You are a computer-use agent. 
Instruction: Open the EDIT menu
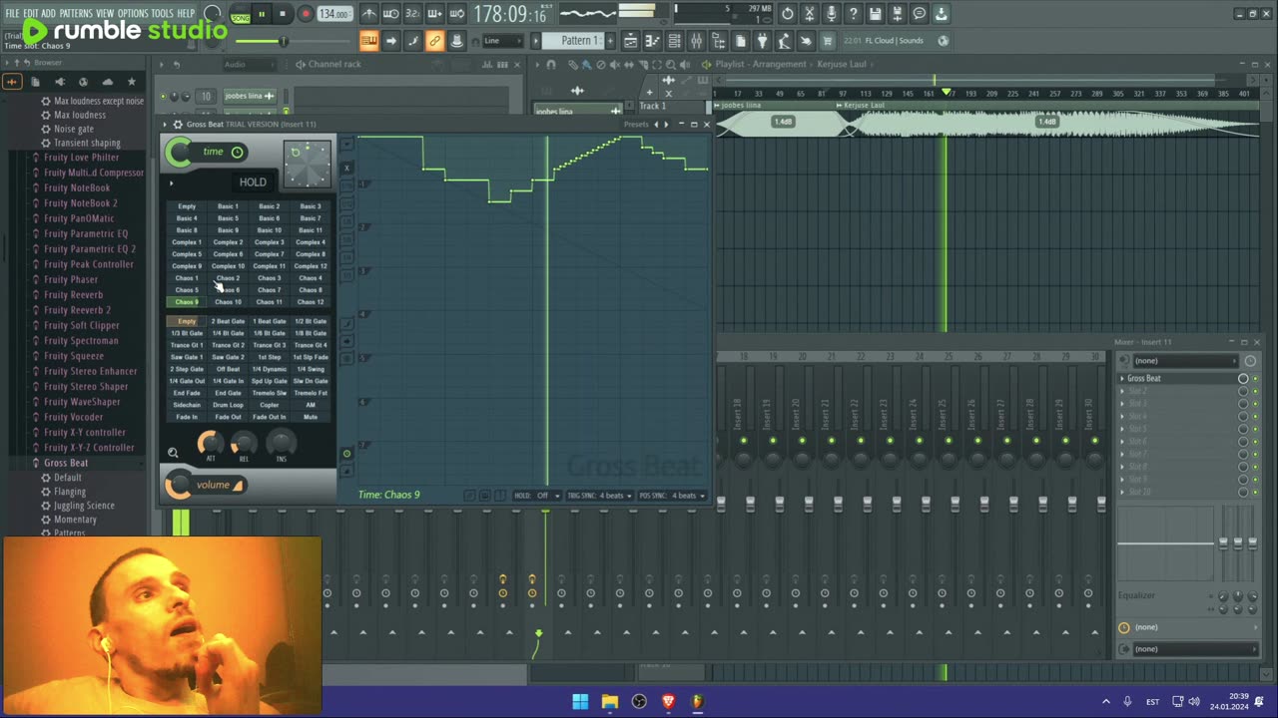click(31, 14)
